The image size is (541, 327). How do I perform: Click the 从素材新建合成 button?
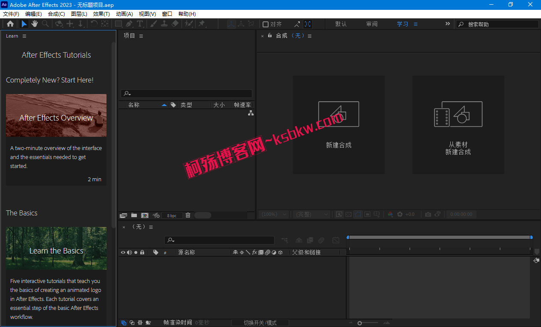[458, 125]
